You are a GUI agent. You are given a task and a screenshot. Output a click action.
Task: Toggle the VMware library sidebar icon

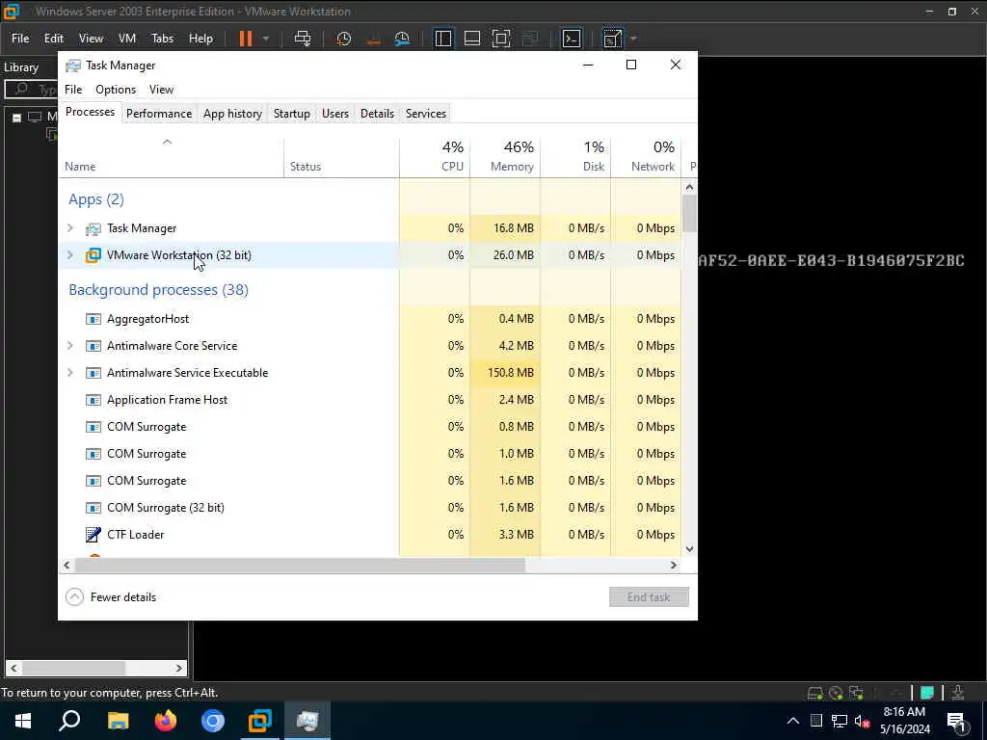[443, 39]
